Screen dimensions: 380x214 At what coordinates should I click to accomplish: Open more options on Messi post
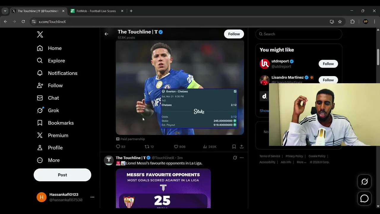[242, 158]
